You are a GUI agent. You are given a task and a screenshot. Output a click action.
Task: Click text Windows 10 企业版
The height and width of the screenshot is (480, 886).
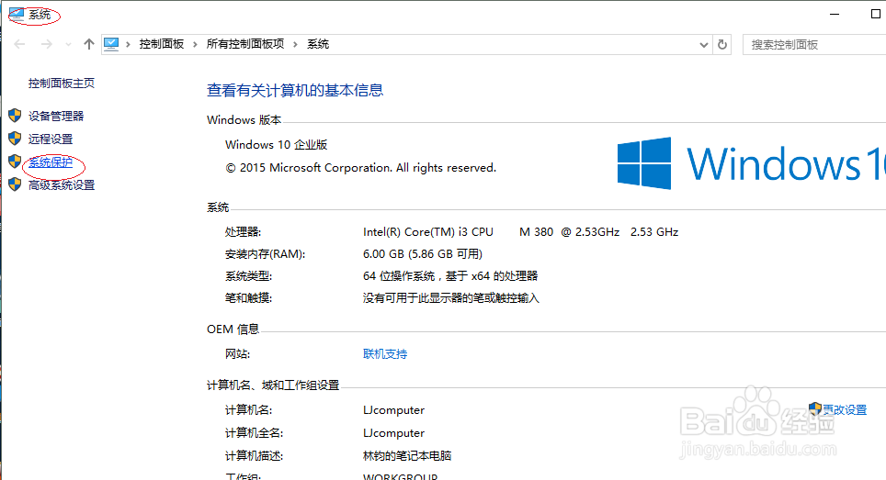pyautogui.click(x=277, y=144)
